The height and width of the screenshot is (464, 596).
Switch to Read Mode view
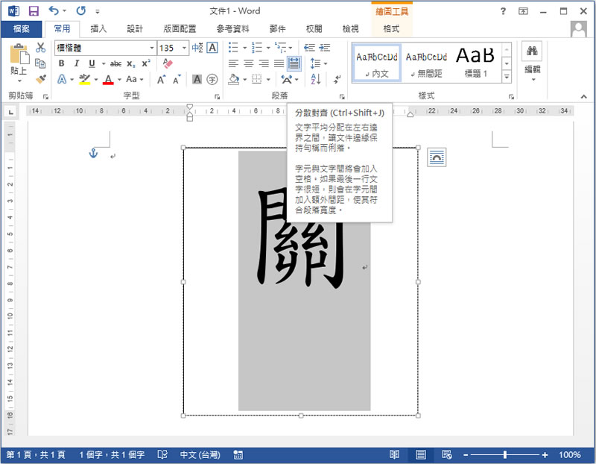tap(395, 454)
